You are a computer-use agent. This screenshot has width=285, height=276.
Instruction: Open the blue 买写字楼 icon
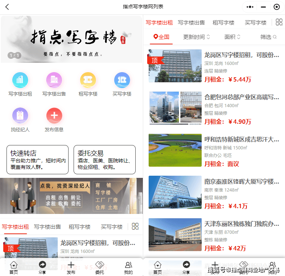click(x=122, y=80)
